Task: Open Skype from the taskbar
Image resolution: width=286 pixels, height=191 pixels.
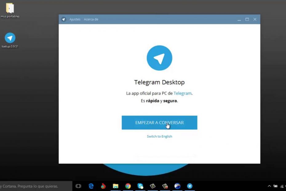Action: click(140, 186)
